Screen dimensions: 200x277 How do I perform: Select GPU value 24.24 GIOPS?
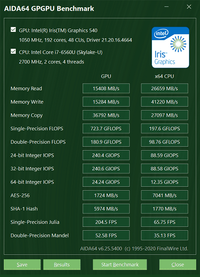[106, 182]
